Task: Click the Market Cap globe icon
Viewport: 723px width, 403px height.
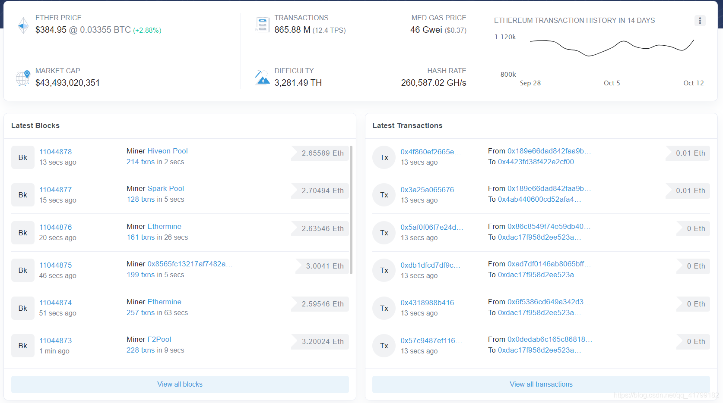Action: (x=23, y=78)
